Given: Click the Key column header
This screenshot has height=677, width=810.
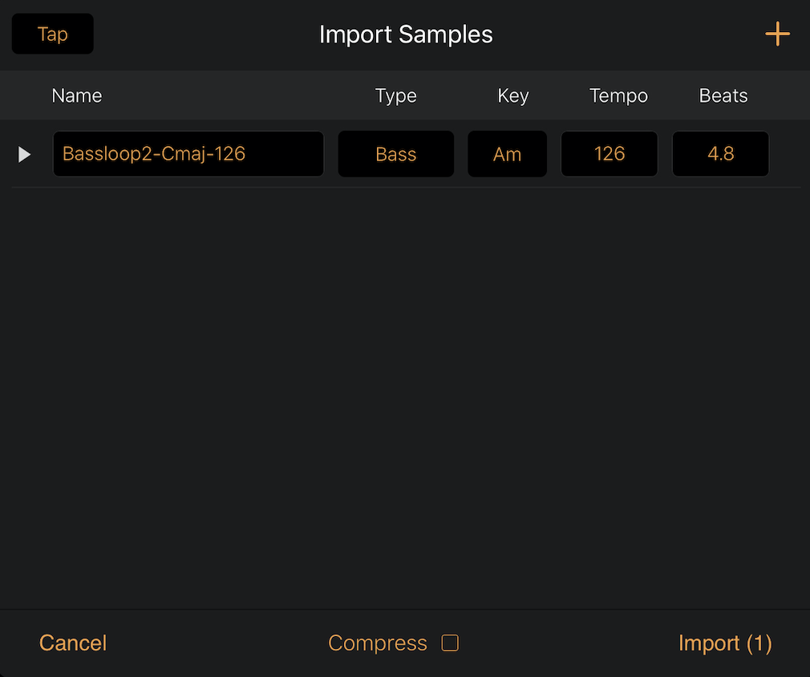Looking at the screenshot, I should 513,95.
